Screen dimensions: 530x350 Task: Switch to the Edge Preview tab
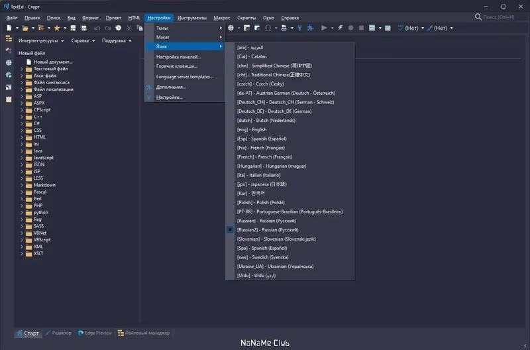point(95,333)
